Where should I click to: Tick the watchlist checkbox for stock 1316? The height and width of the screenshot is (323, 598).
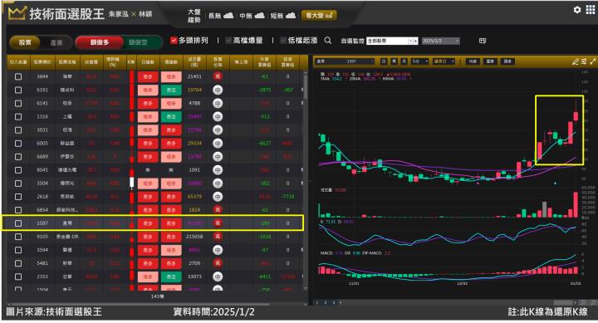tap(18, 117)
